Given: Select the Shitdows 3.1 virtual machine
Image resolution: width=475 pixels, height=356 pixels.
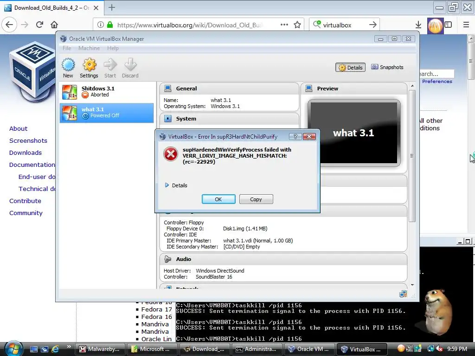Looking at the screenshot, I should tap(107, 92).
